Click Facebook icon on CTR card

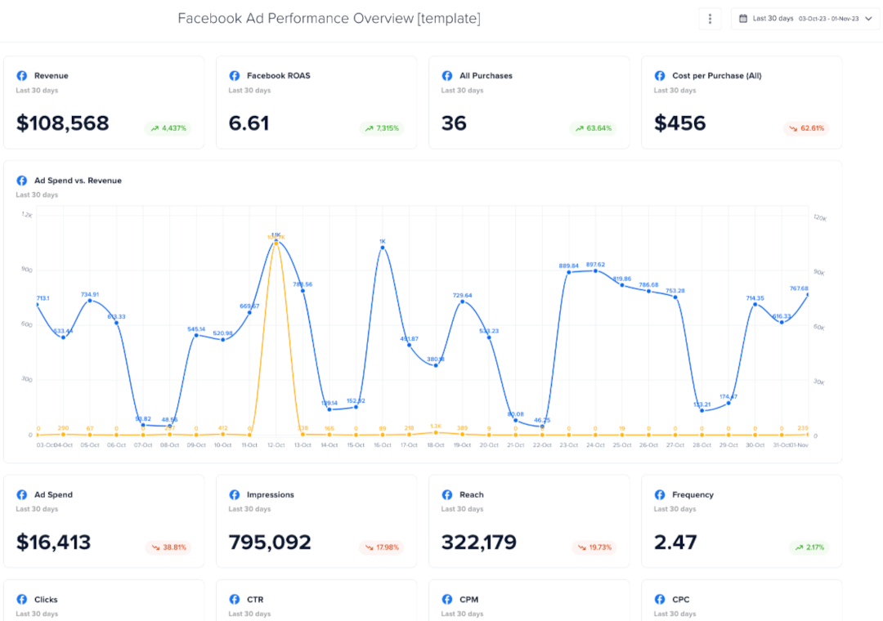pos(235,599)
